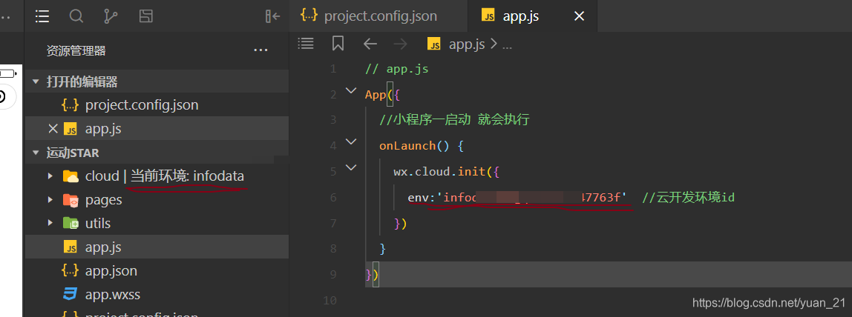
Task: Click the app.wxss stylesheet file icon
Action: click(71, 294)
